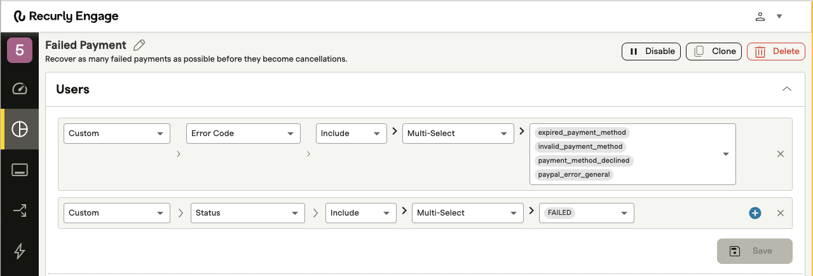The width and height of the screenshot is (813, 276).
Task: Clone this Failed Payment segment
Action: point(714,52)
